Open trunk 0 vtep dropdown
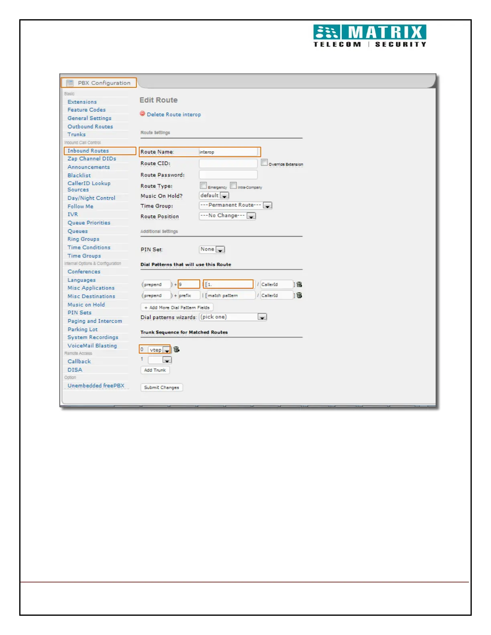This screenshot has height=635, width=491. pos(160,350)
